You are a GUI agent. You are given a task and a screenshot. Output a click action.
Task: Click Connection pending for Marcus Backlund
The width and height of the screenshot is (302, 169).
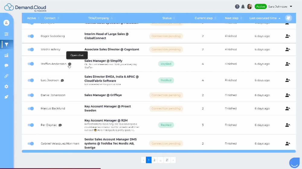166,108
